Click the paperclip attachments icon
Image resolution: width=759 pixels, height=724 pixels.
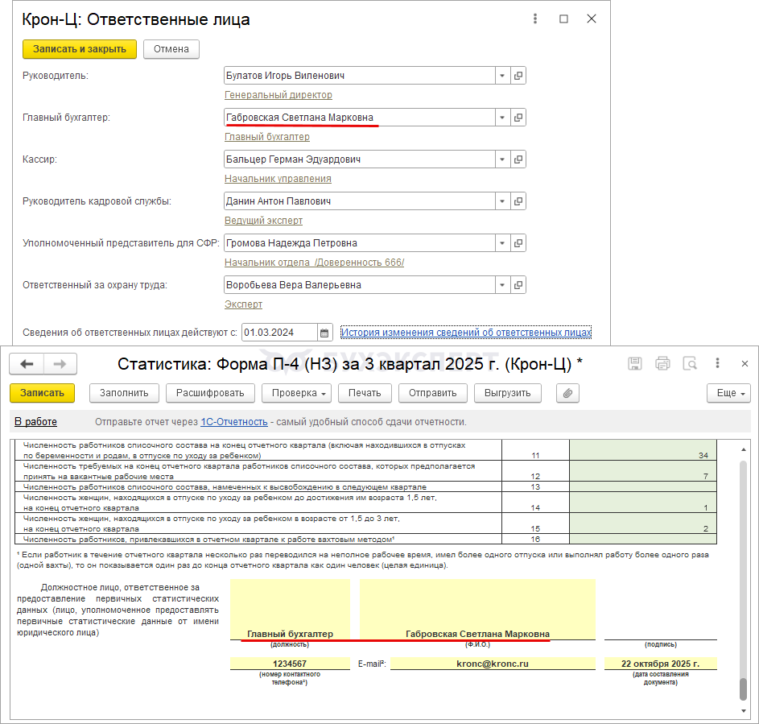click(x=567, y=393)
